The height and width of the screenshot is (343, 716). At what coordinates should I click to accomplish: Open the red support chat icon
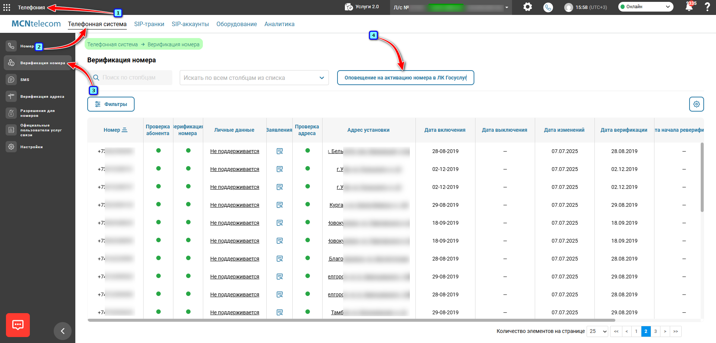tap(18, 325)
